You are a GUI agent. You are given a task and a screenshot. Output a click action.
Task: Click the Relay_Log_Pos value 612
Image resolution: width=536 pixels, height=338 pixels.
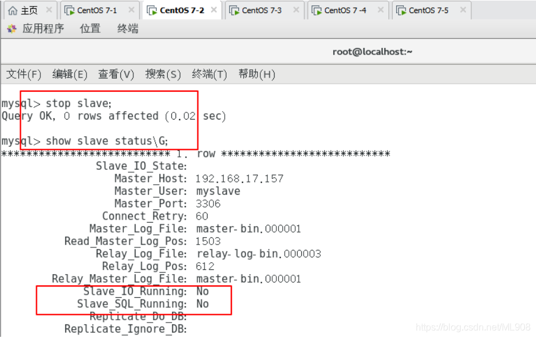[x=205, y=266]
